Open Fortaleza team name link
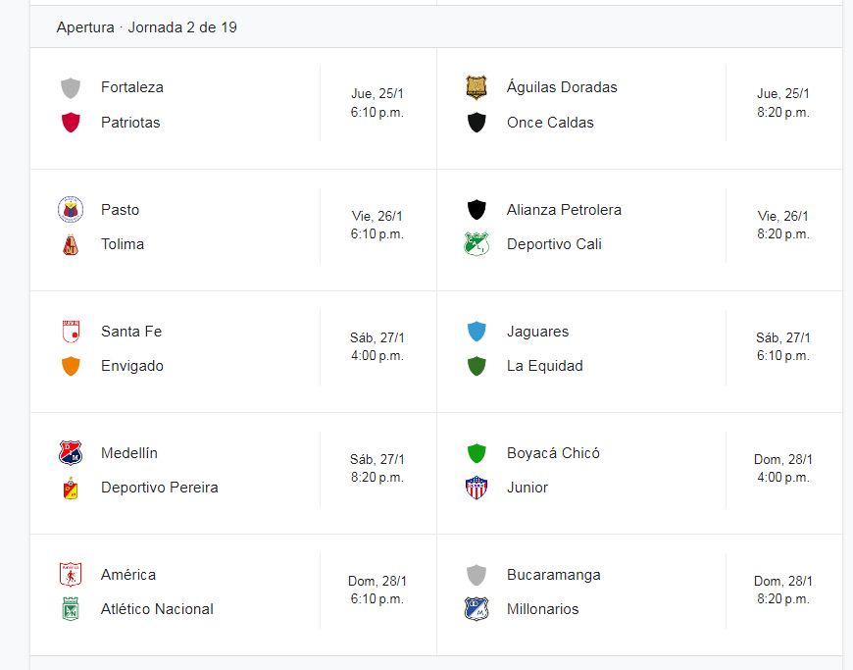 [132, 87]
